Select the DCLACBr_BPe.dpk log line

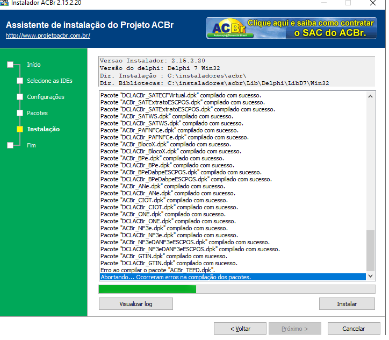click(x=233, y=165)
